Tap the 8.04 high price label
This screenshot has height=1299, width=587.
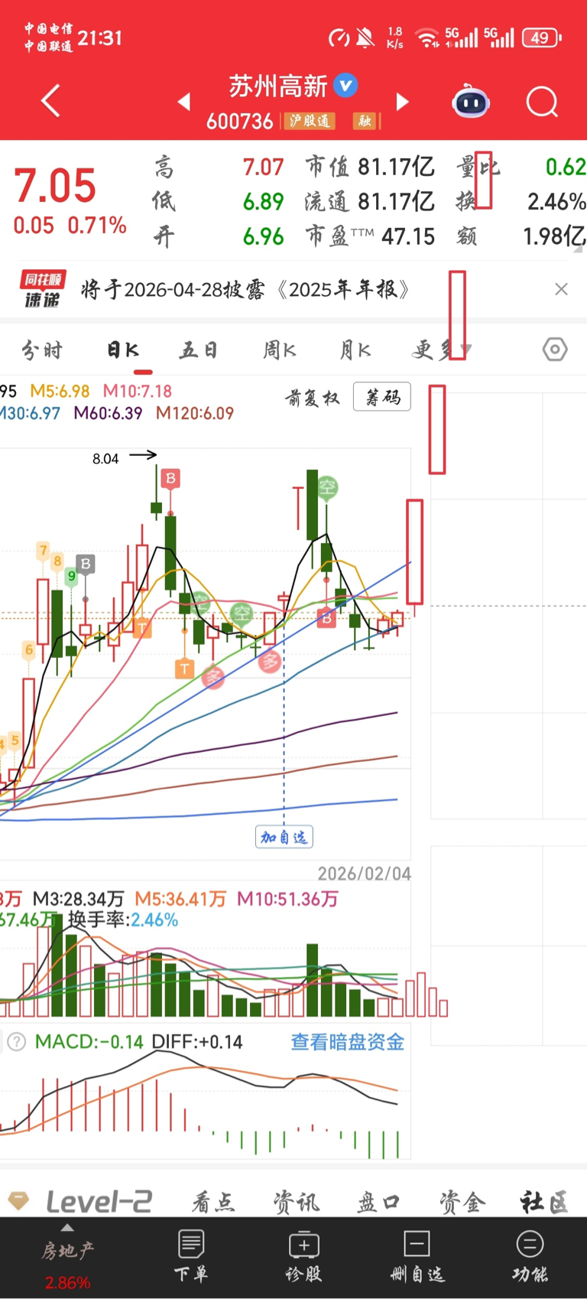click(x=105, y=459)
